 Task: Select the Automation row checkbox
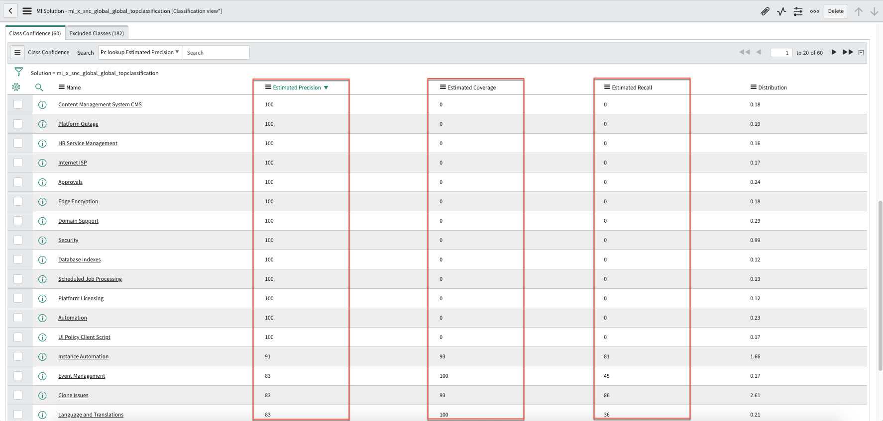(x=18, y=318)
